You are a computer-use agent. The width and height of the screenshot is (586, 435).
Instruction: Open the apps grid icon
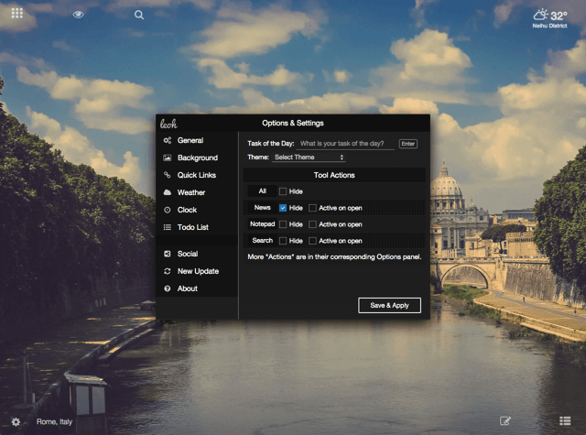(x=17, y=13)
